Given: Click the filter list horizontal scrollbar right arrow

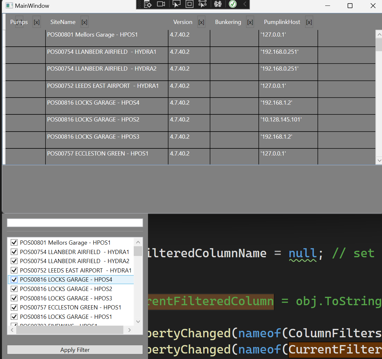Looking at the screenshot, I should [x=129, y=330].
